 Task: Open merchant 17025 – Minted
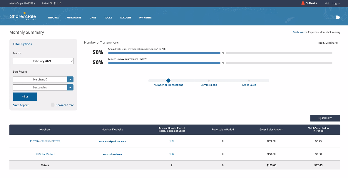[x=45, y=154]
